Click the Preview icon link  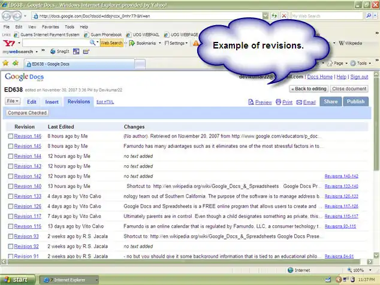[x=259, y=102]
